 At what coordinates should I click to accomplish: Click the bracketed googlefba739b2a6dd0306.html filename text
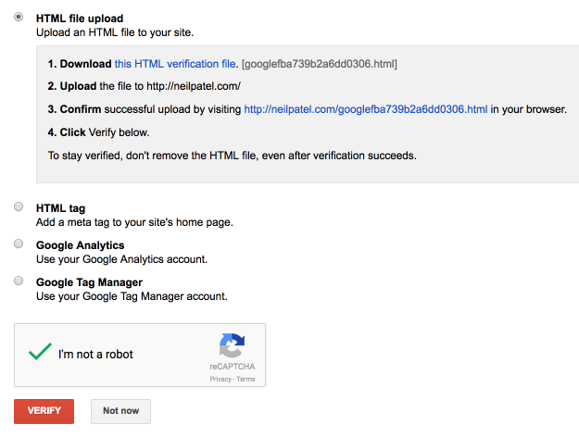319,64
